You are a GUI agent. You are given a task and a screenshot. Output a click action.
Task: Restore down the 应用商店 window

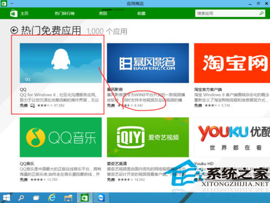pos(258,3)
